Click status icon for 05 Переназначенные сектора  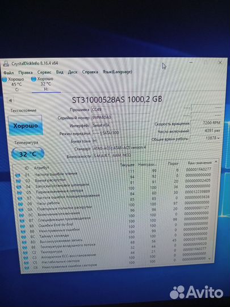pos(19,193)
